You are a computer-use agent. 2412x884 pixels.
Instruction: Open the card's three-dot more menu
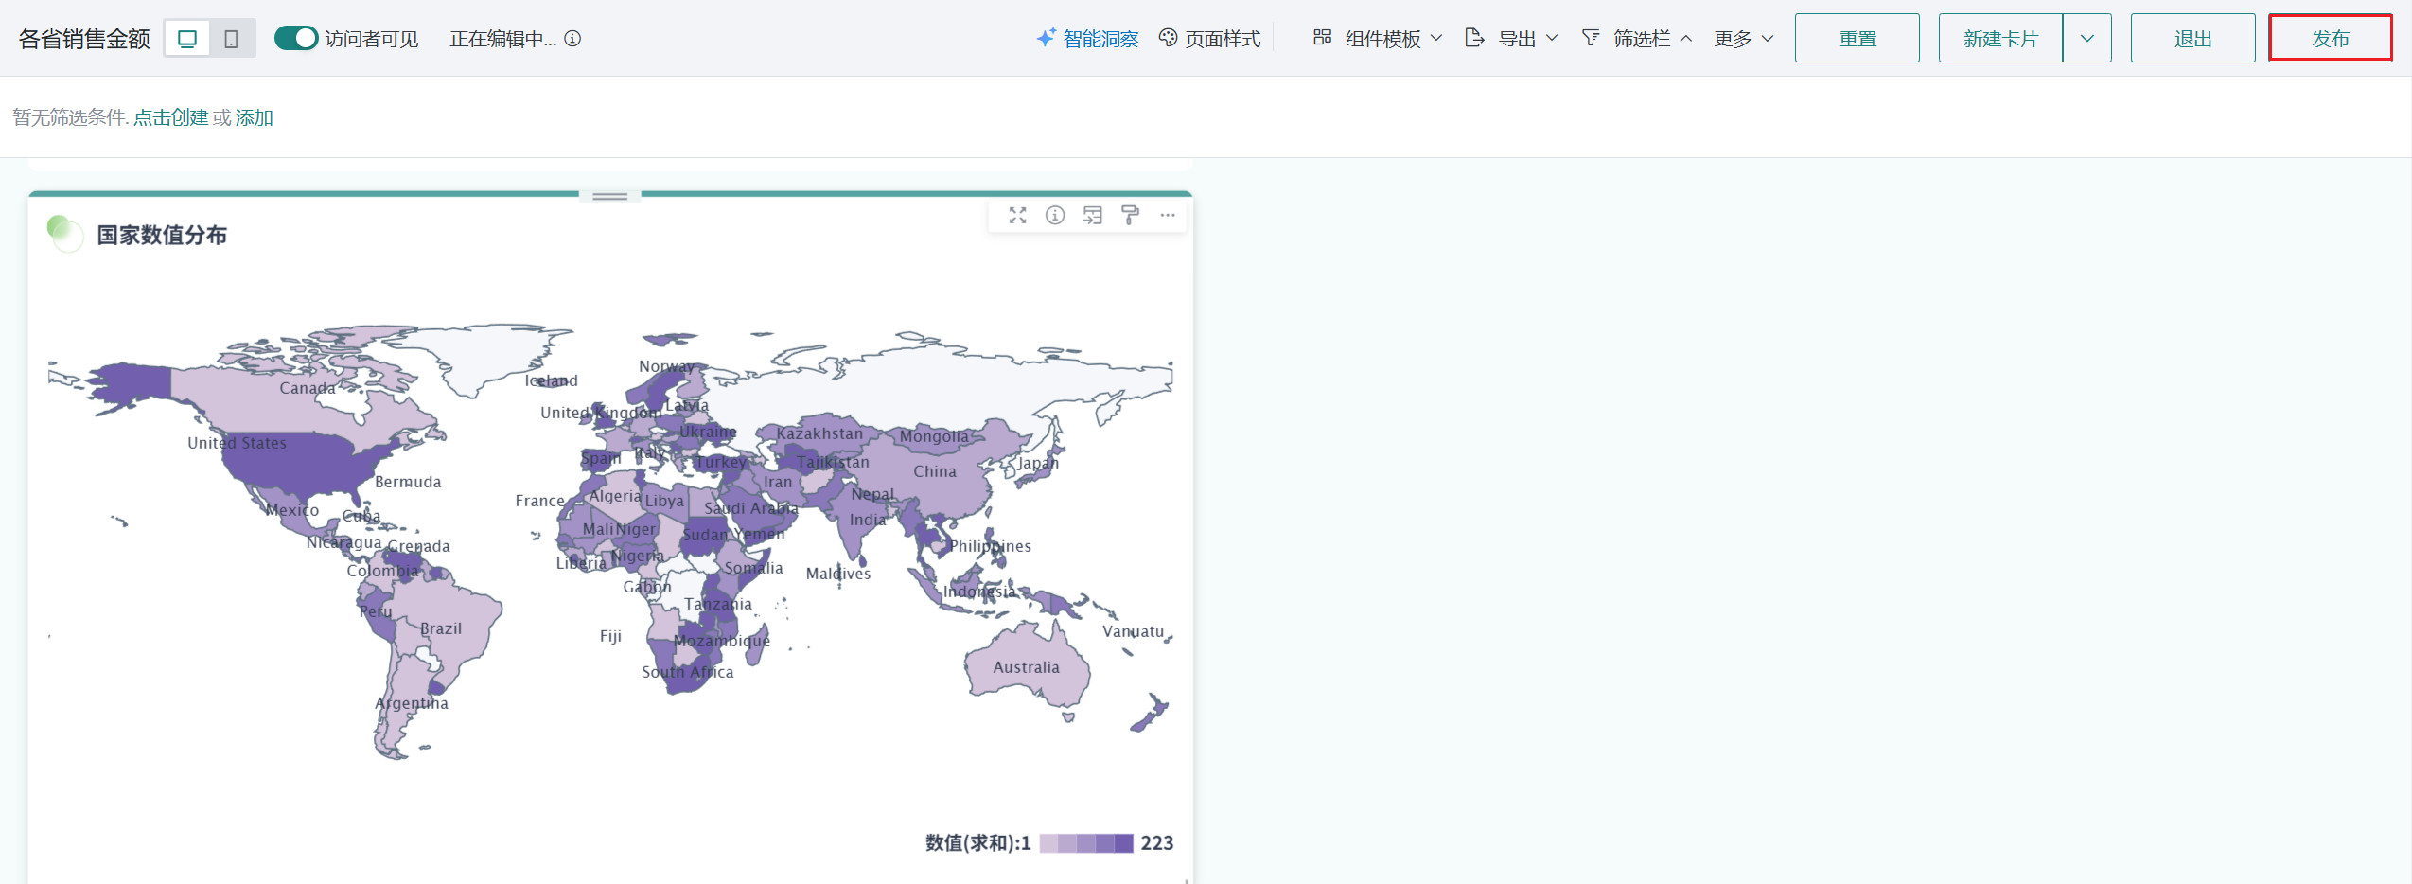1168,216
